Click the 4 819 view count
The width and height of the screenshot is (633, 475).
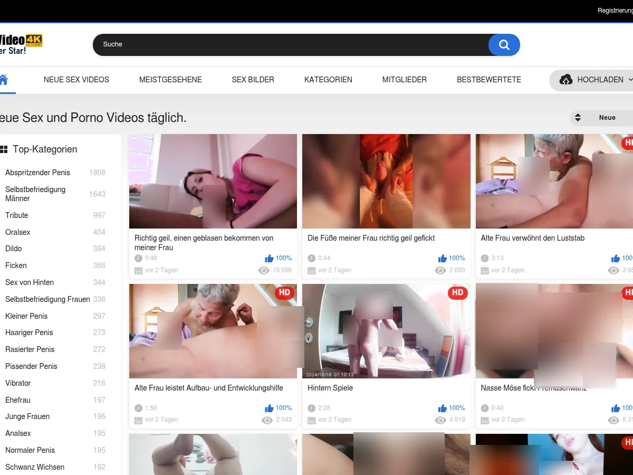(457, 421)
